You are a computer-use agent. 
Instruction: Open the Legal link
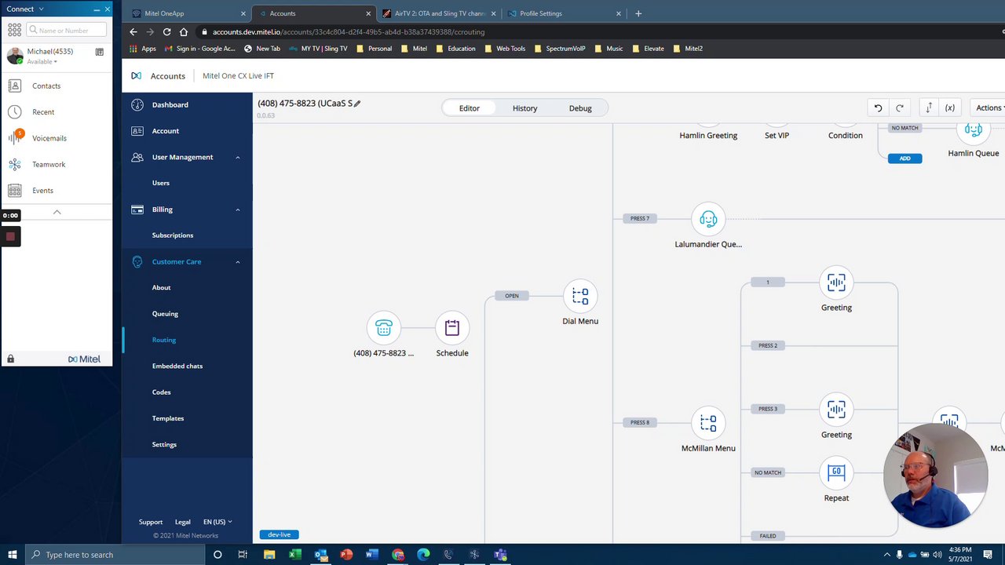pos(183,522)
